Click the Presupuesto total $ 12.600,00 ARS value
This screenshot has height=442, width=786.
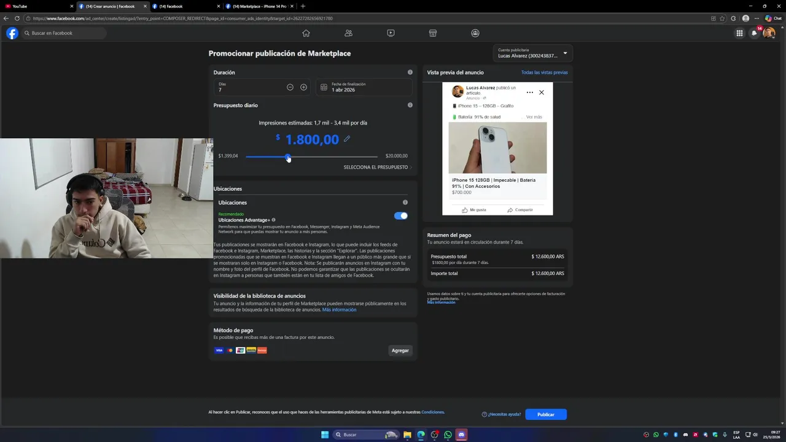point(548,257)
